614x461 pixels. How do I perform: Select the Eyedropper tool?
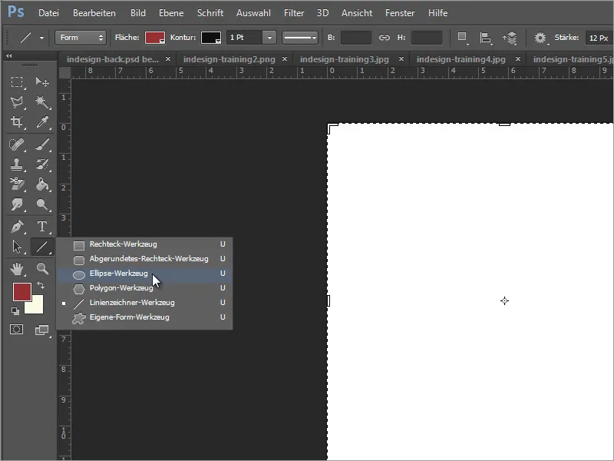click(x=42, y=122)
